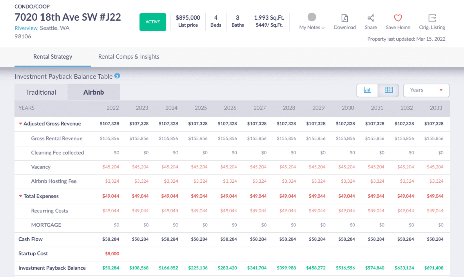Open the Years dropdown

(426, 90)
